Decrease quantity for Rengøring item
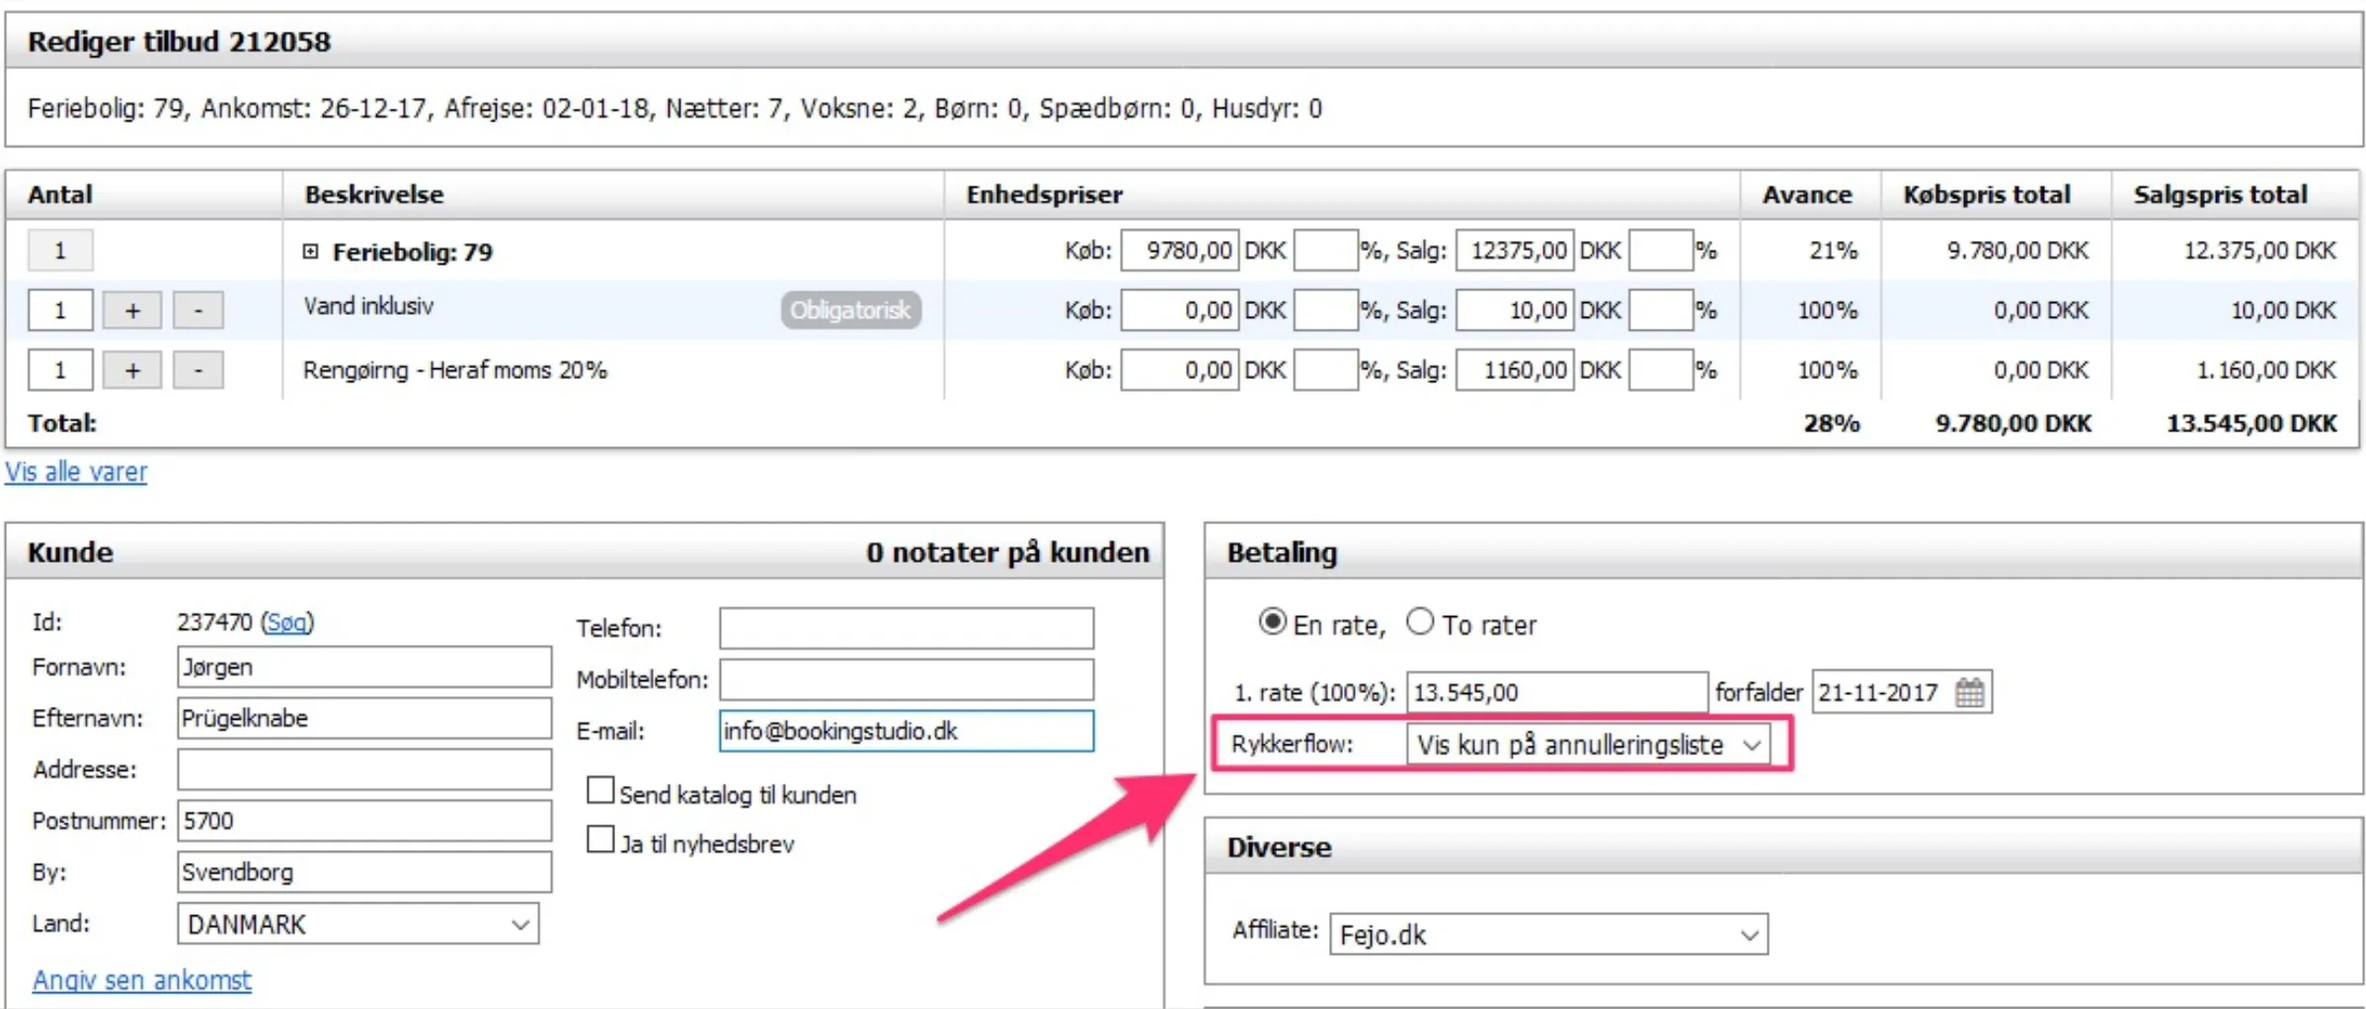The width and height of the screenshot is (2366, 1009). (197, 370)
